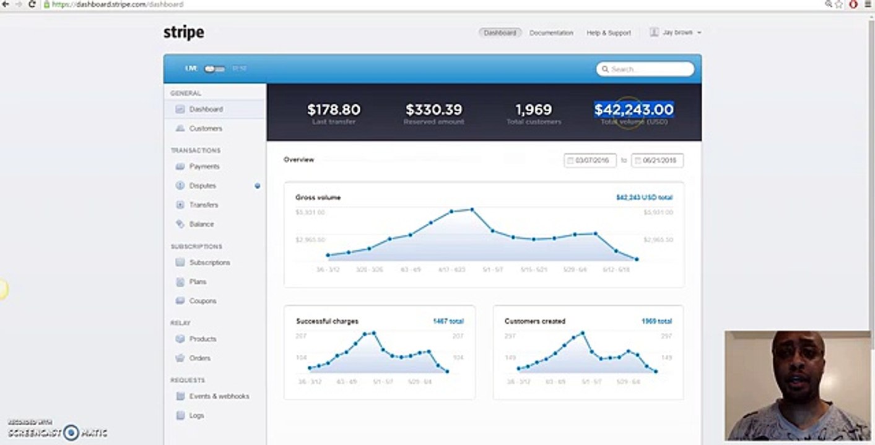Click the 1969 total customers created label
Screen dimensions: 875x445
point(657,321)
